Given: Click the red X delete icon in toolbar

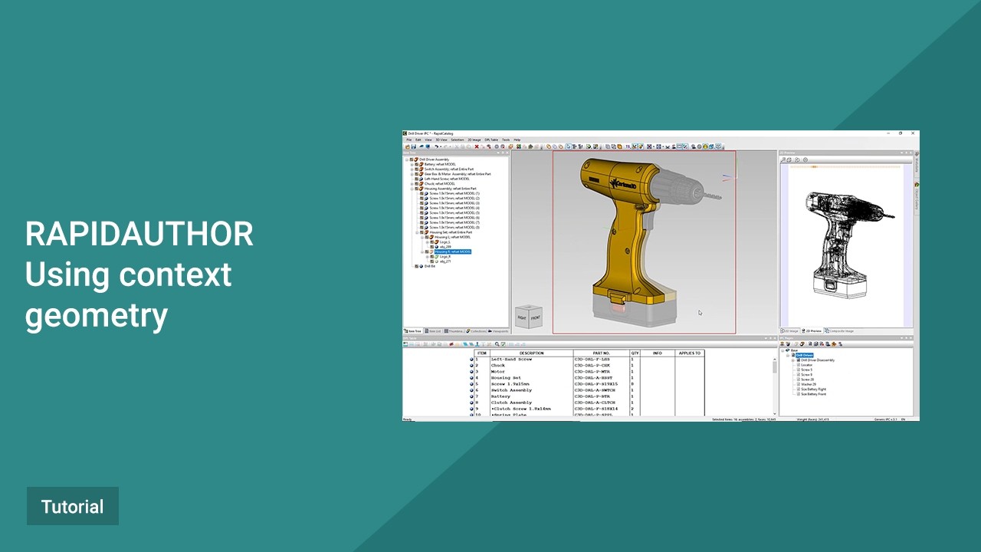Looking at the screenshot, I should [x=477, y=146].
